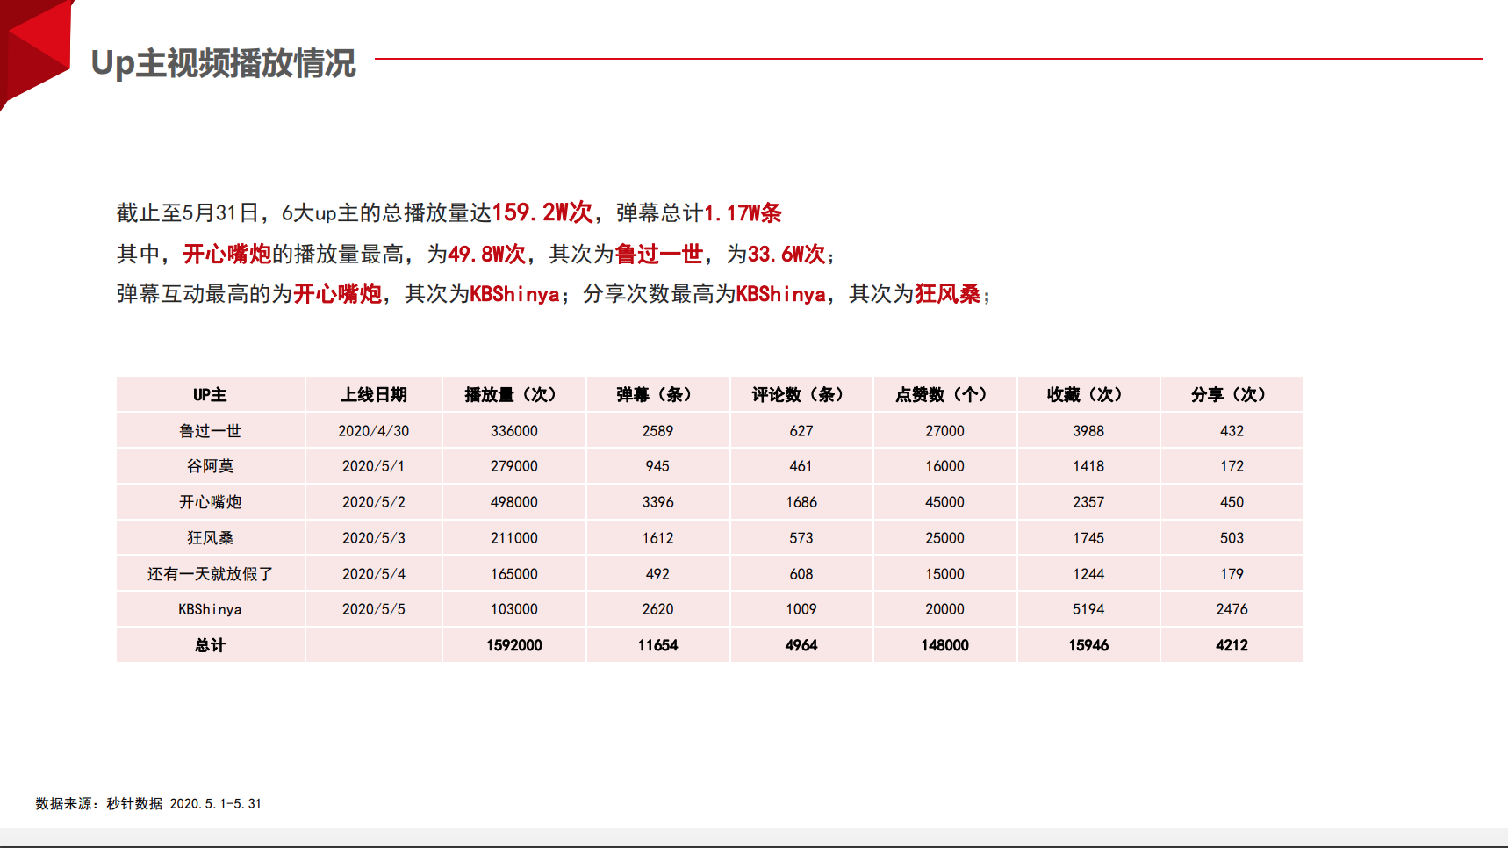Select the red text '1.17W条'
The height and width of the screenshot is (848, 1508).
743,212
